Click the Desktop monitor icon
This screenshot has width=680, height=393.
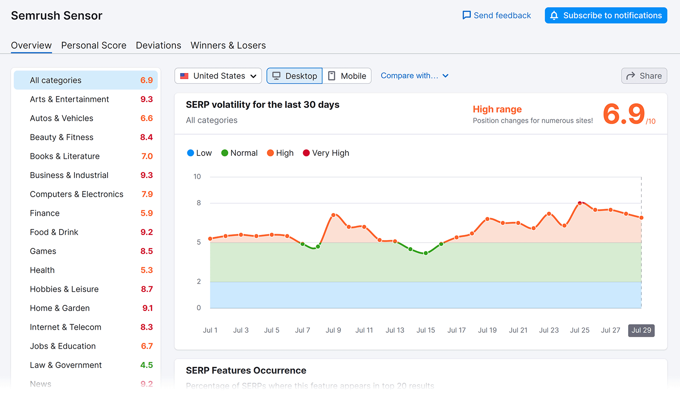tap(276, 76)
